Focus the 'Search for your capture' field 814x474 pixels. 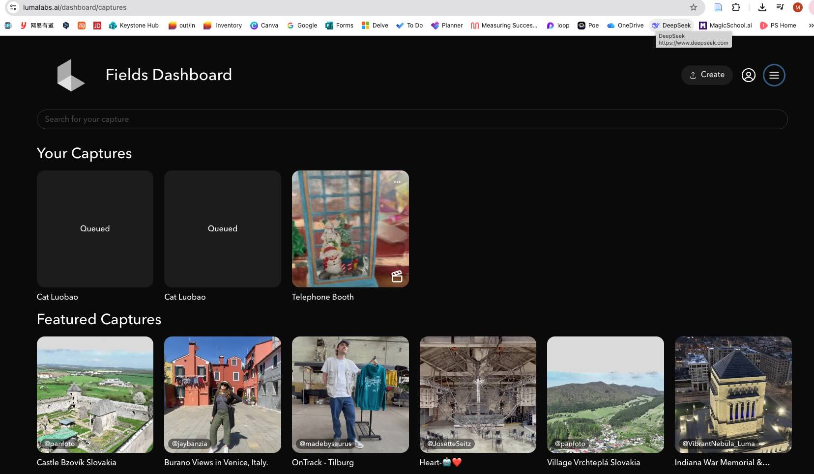(412, 119)
